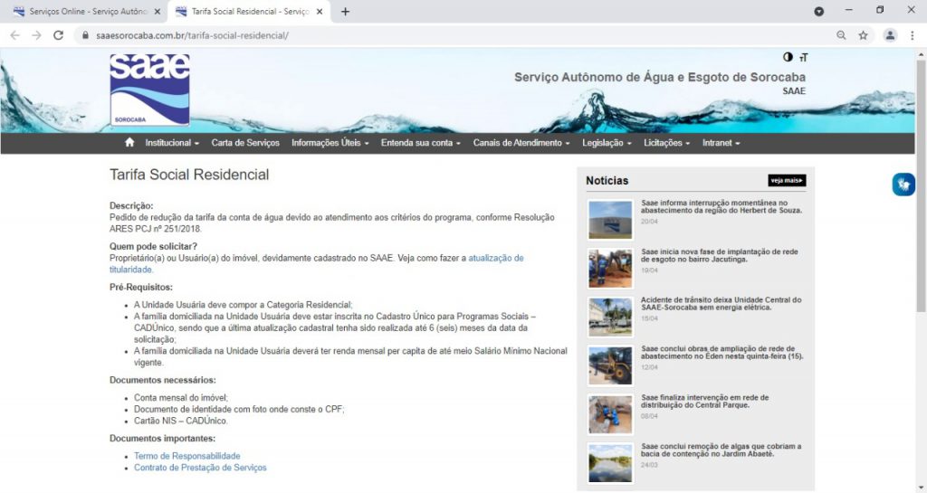The height and width of the screenshot is (493, 927).
Task: Open the browser zoom magnifier icon
Action: click(841, 35)
